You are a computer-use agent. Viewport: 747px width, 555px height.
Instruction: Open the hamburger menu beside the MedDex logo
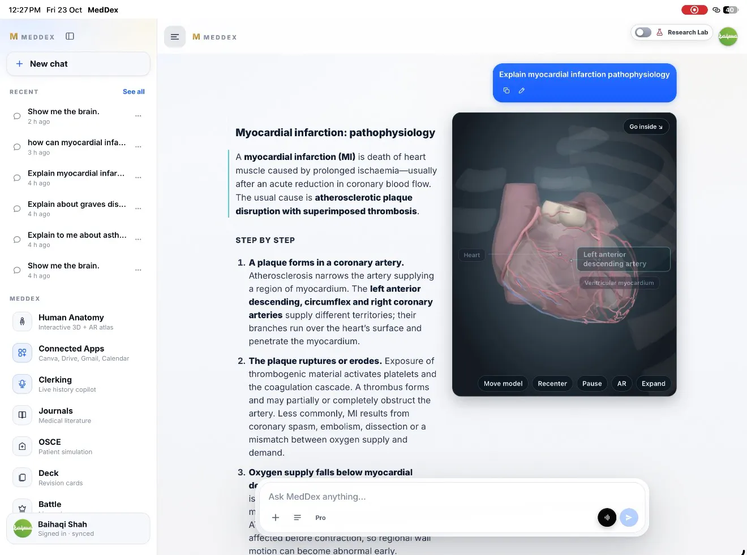(175, 37)
